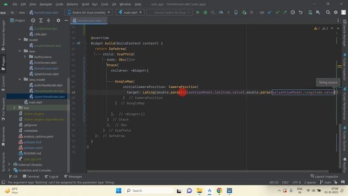Go to next highlighted error arrow
This screenshot has height=196, width=348.
[x=338, y=28]
